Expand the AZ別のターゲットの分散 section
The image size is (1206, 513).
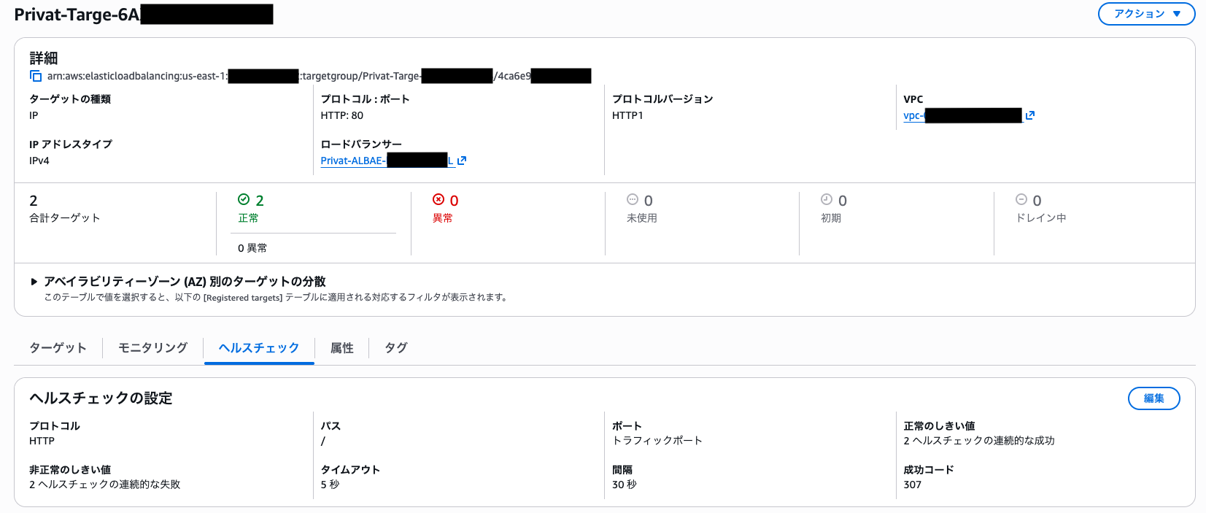click(34, 282)
